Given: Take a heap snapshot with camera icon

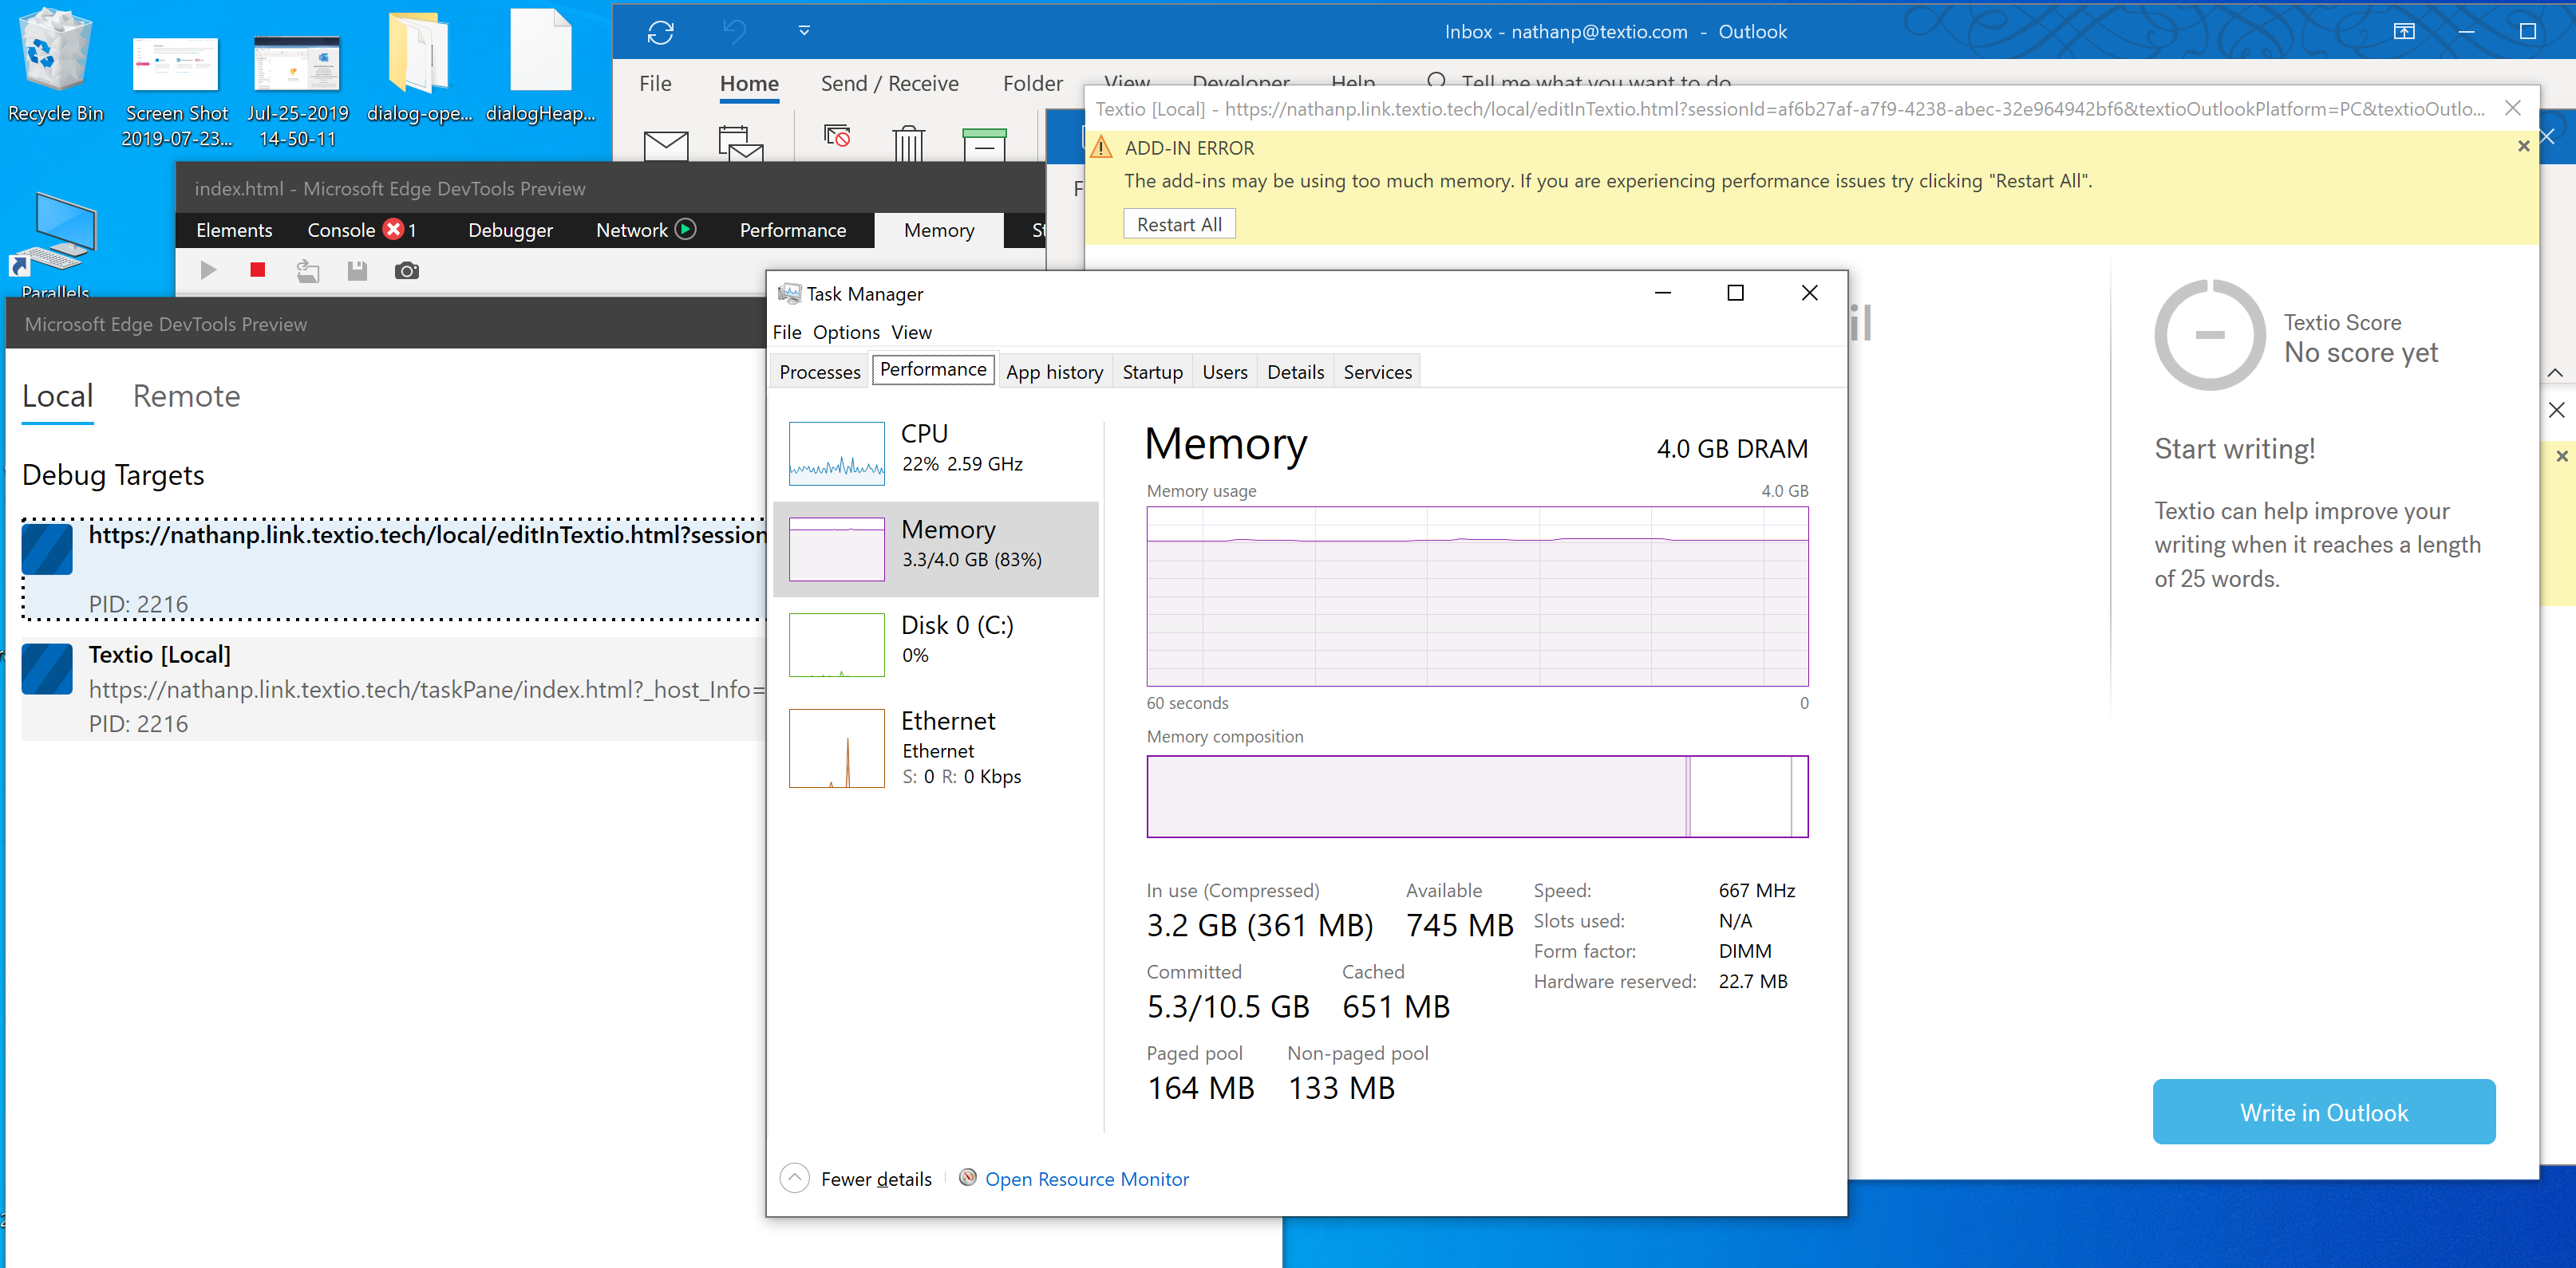Looking at the screenshot, I should pos(406,271).
